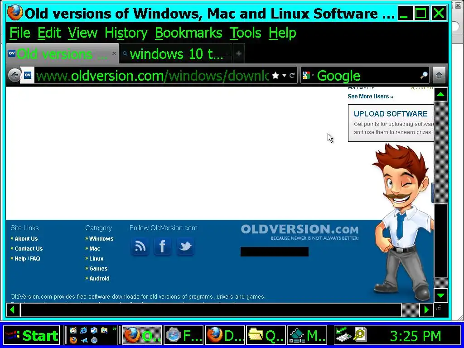The height and width of the screenshot is (348, 464).
Task: Open the History menu
Action: tap(126, 33)
